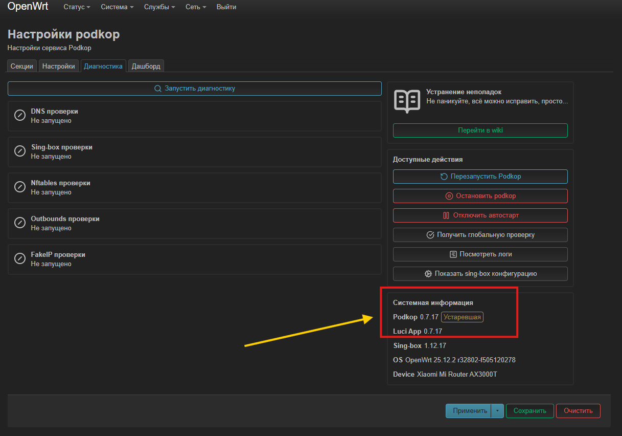Click the Устаревшая version badge
The image size is (622, 436).
pyautogui.click(x=463, y=317)
